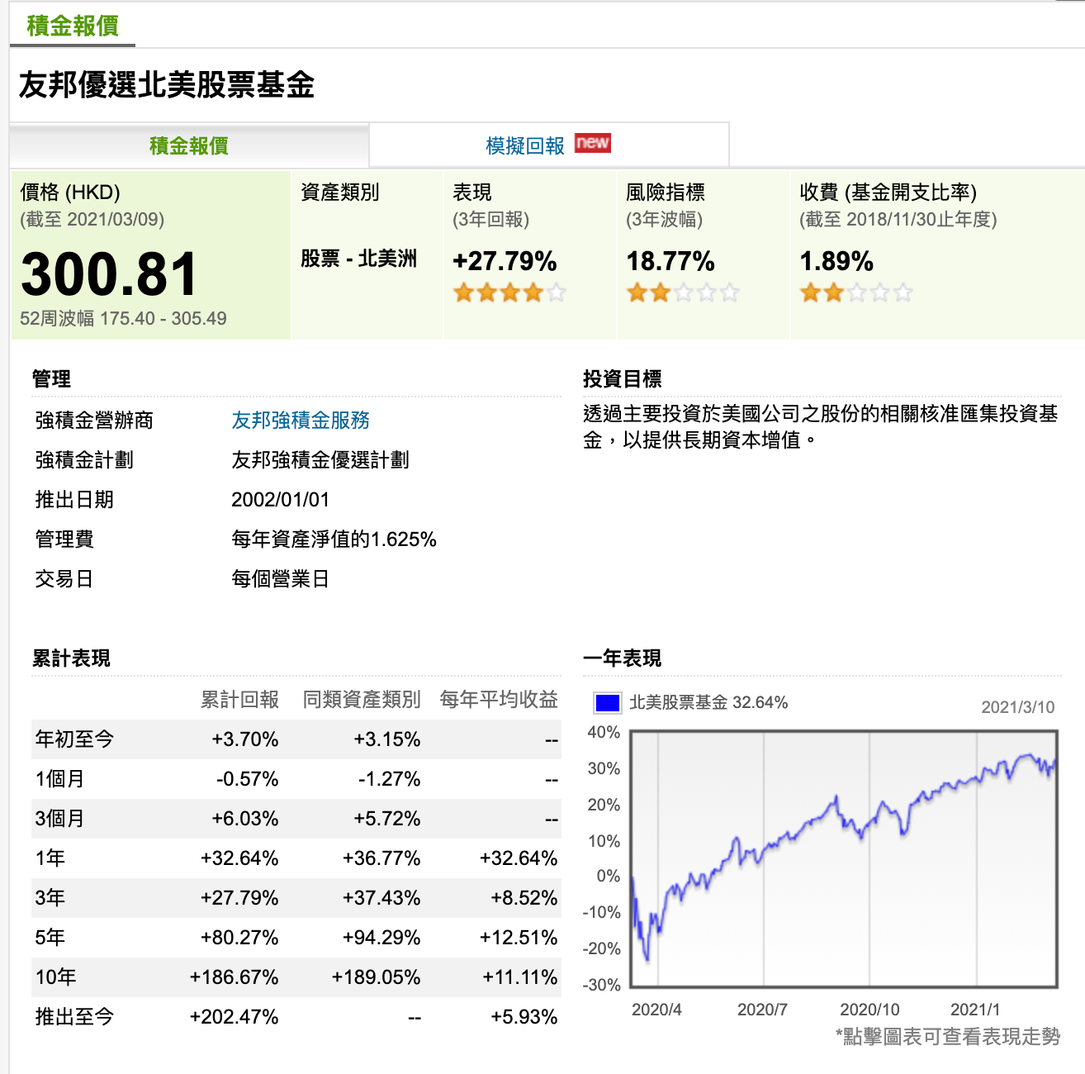1085x1074 pixels.
Task: Open the 積金報價 top tab
Action: (x=73, y=26)
